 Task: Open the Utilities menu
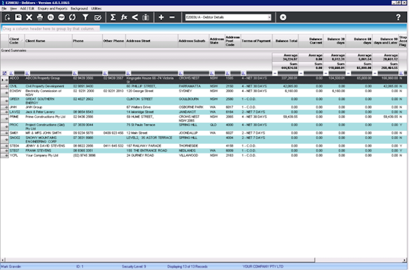point(96,9)
